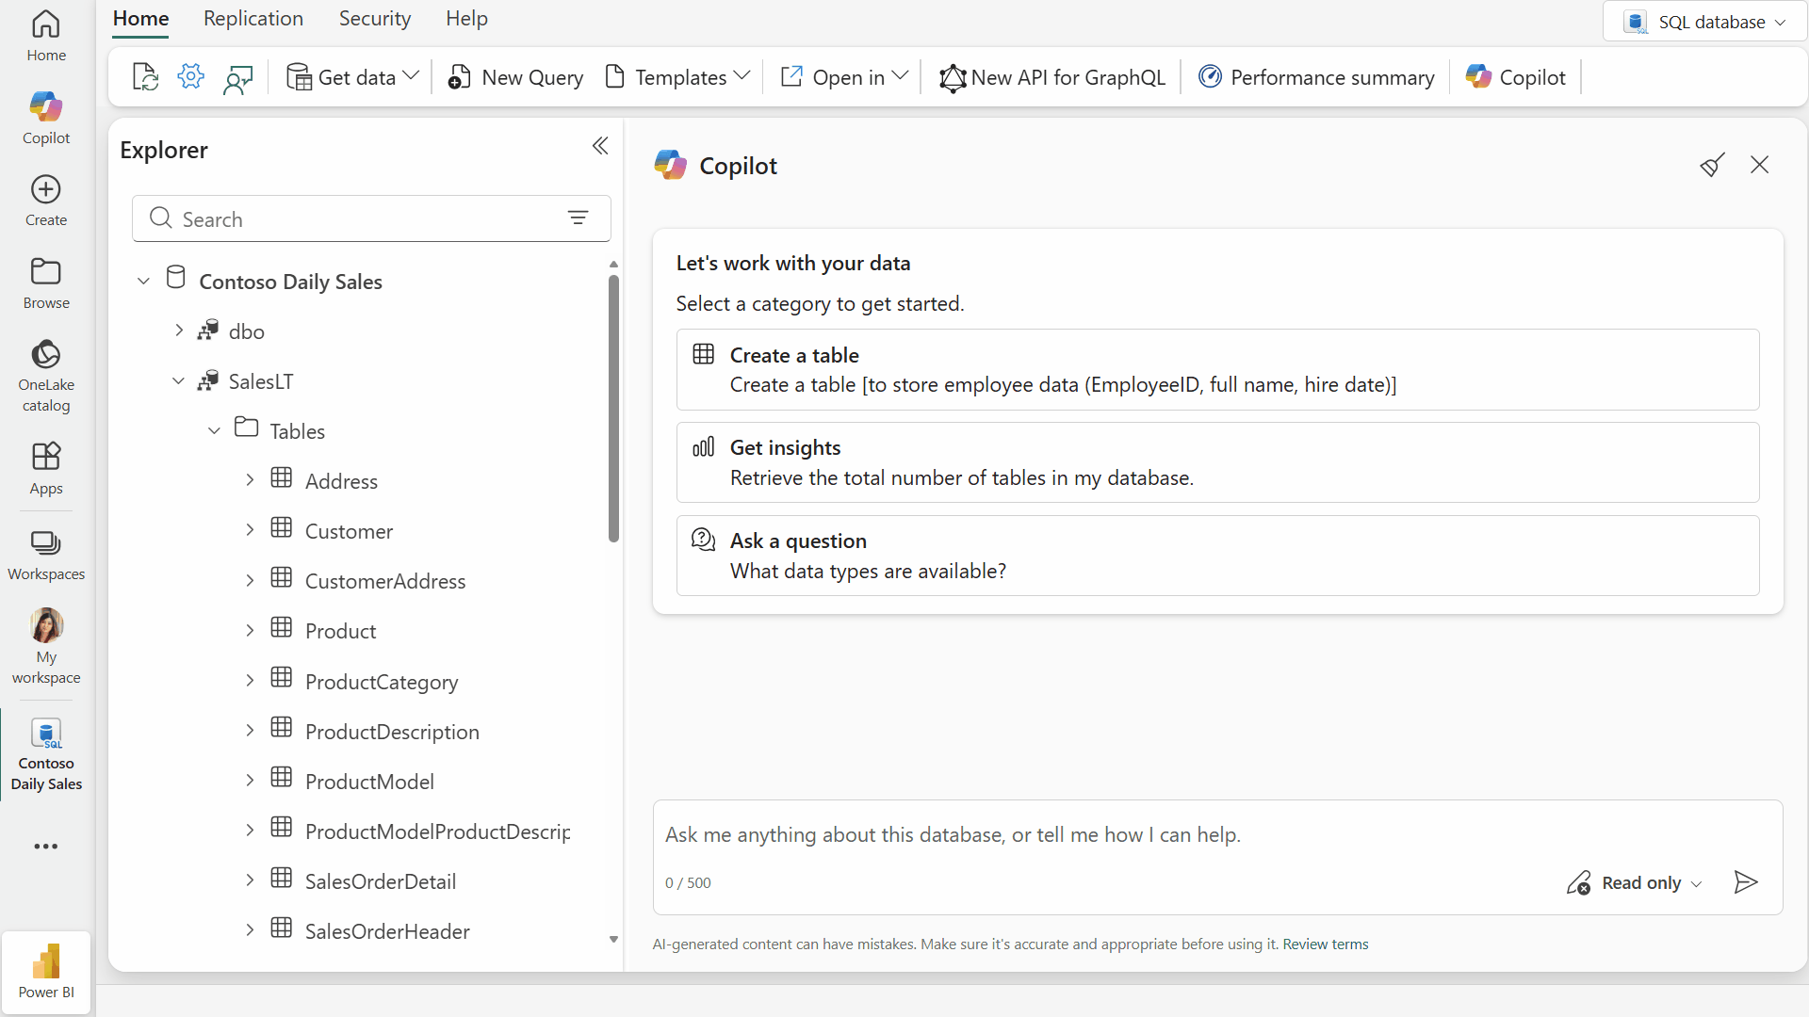The height and width of the screenshot is (1017, 1809).
Task: Click the filter icon in Explorer search
Action: (x=579, y=218)
